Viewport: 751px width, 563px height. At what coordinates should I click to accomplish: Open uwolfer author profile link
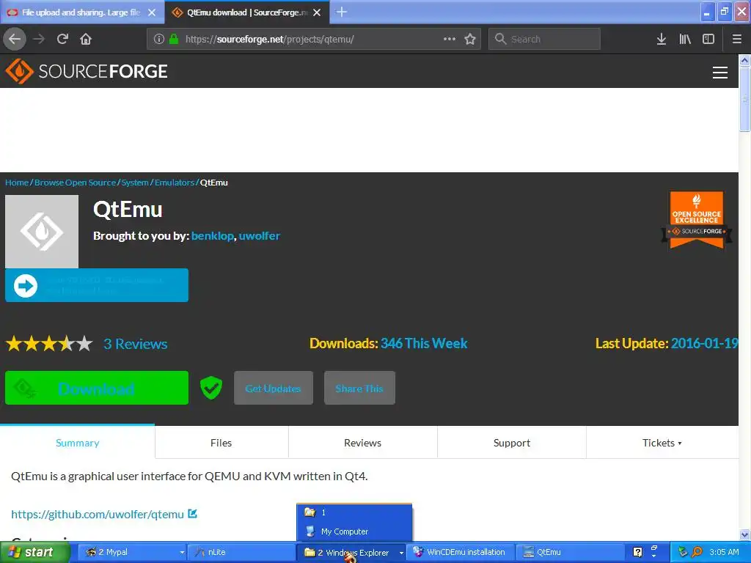259,235
